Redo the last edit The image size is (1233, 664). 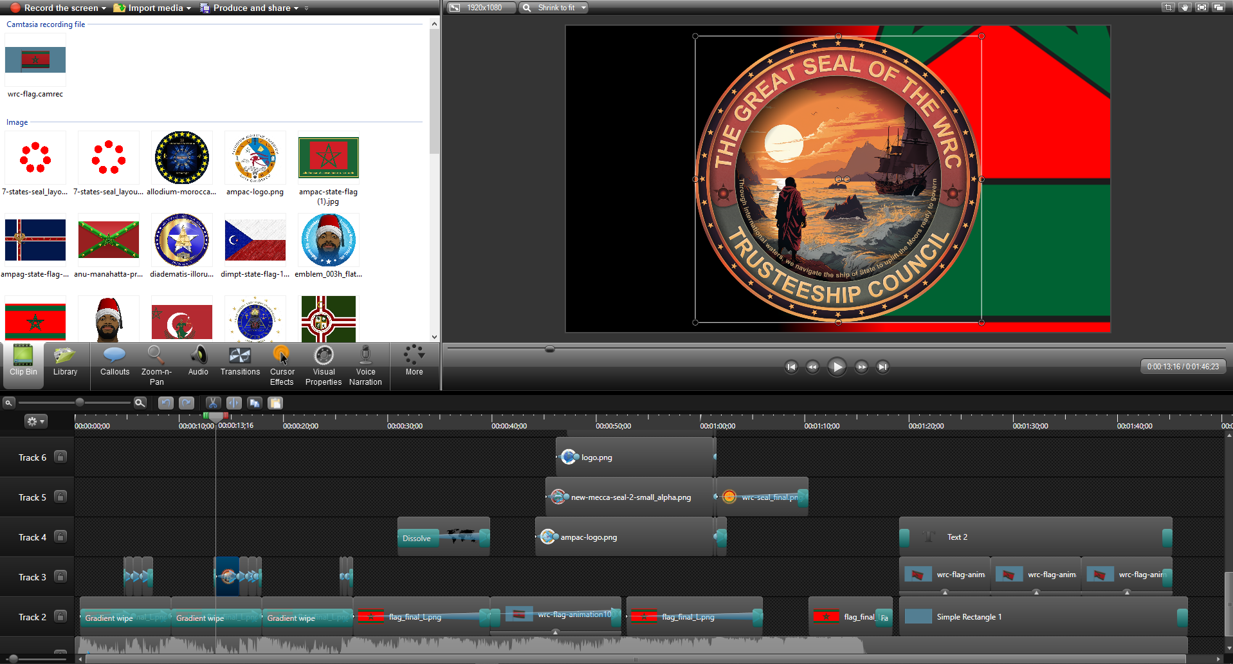187,403
